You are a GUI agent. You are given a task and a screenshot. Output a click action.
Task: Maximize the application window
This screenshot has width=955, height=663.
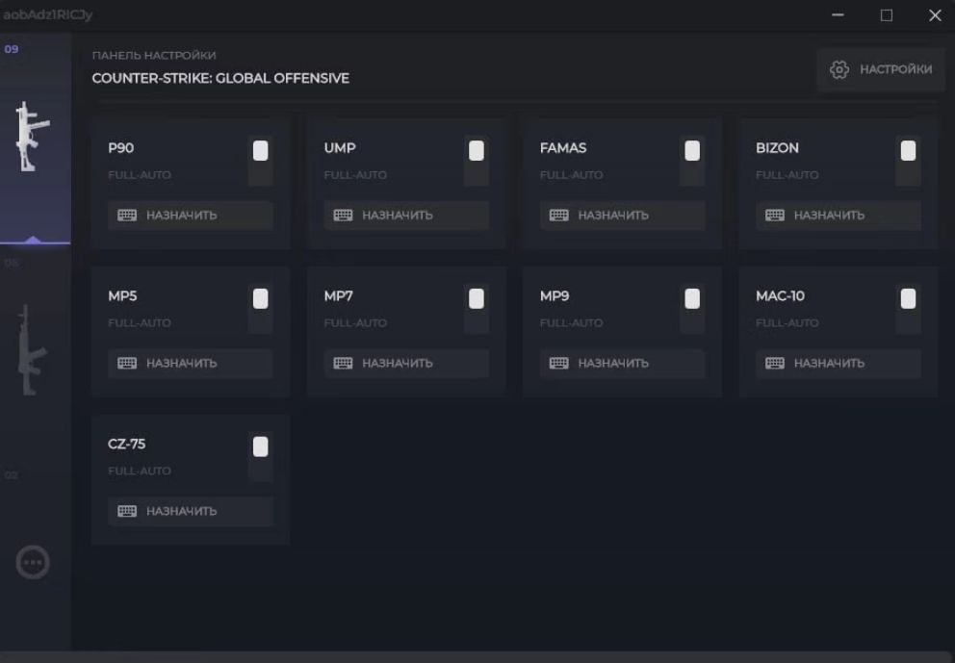click(887, 15)
